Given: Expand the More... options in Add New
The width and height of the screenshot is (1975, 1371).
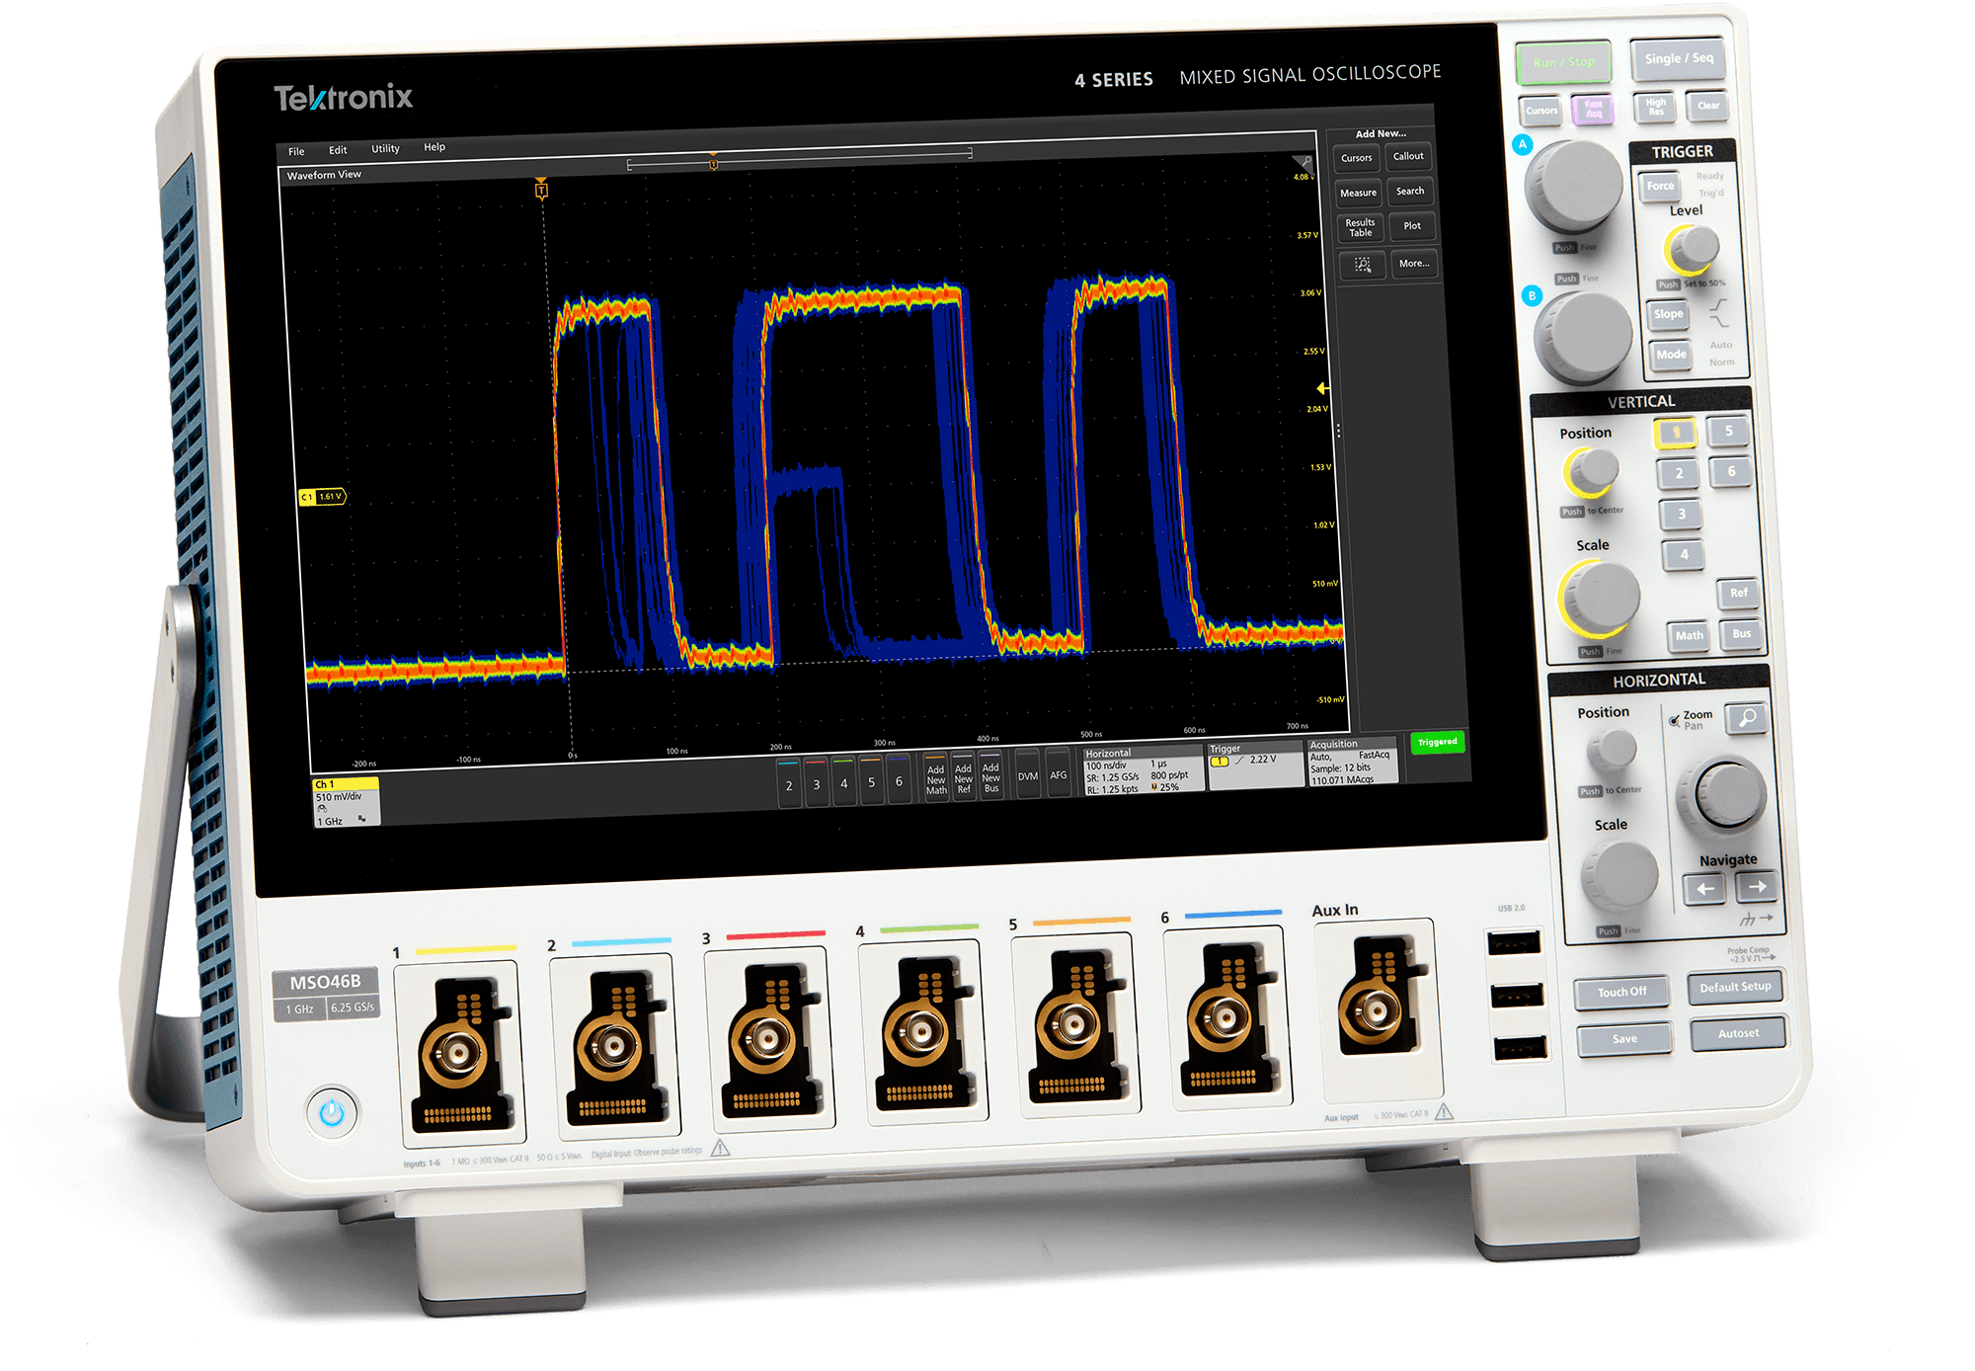Looking at the screenshot, I should pyautogui.click(x=1414, y=264).
